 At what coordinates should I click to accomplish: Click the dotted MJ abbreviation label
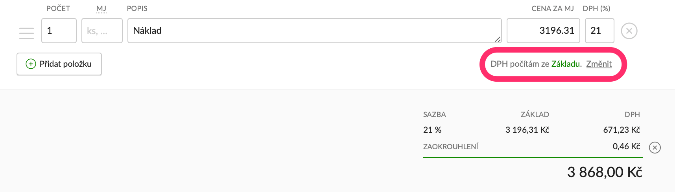[x=101, y=9]
